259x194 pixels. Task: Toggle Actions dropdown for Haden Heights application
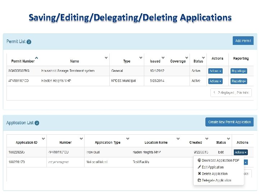coord(241,152)
